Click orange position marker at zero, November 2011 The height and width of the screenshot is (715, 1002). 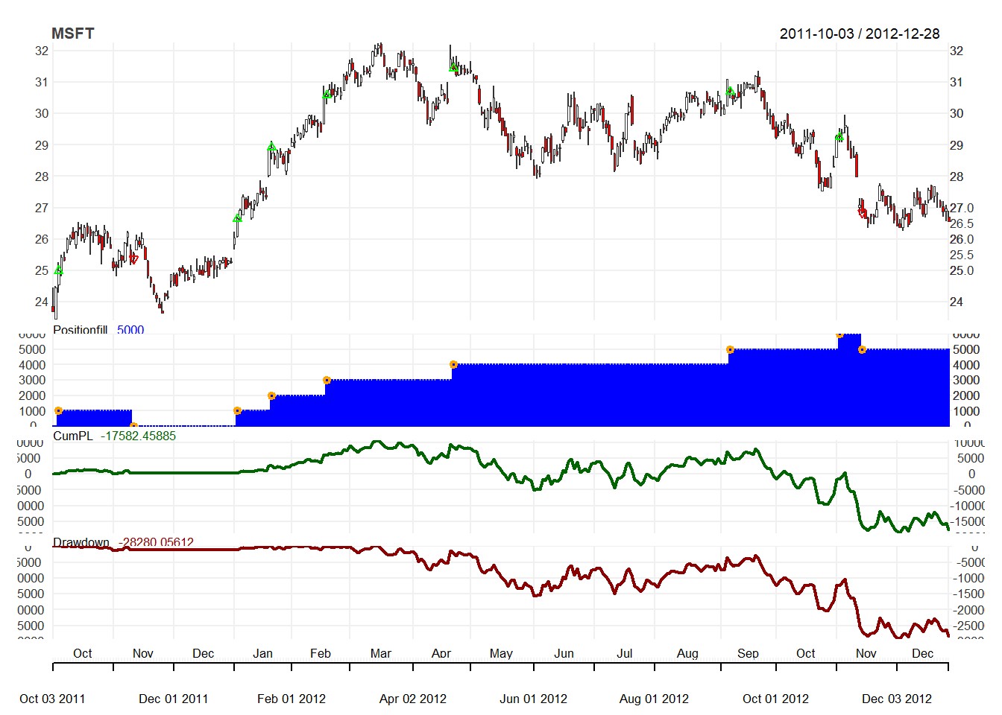pyautogui.click(x=133, y=426)
